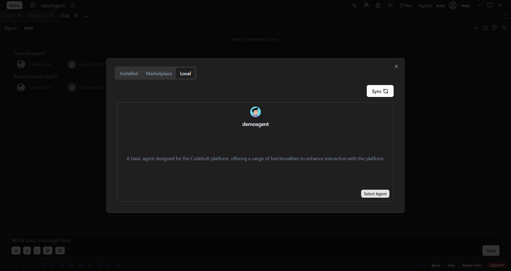
Task: Open terminal prompt icon in status bar
Action: point(34,265)
